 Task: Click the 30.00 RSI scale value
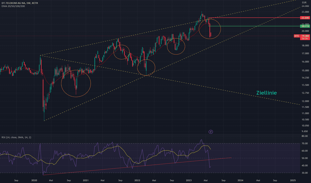pos(305,173)
